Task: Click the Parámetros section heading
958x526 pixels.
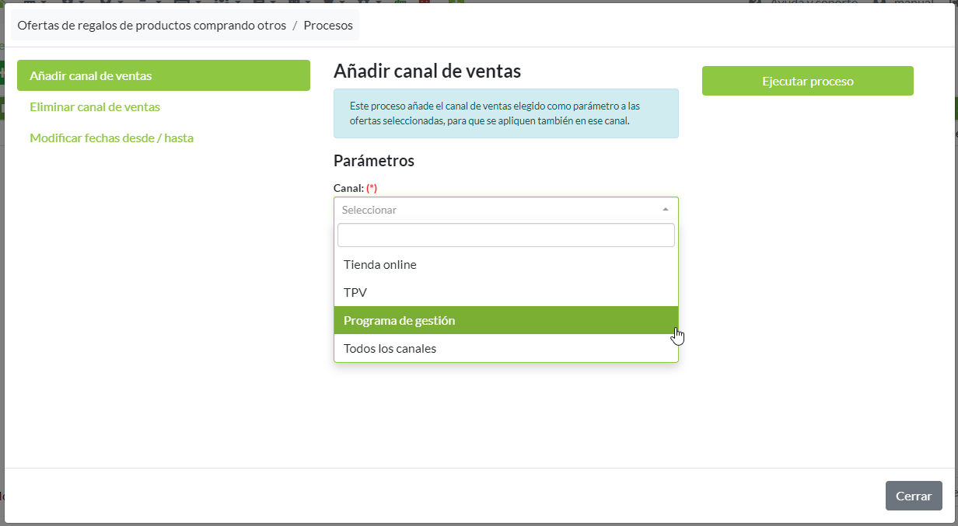Action: click(373, 161)
